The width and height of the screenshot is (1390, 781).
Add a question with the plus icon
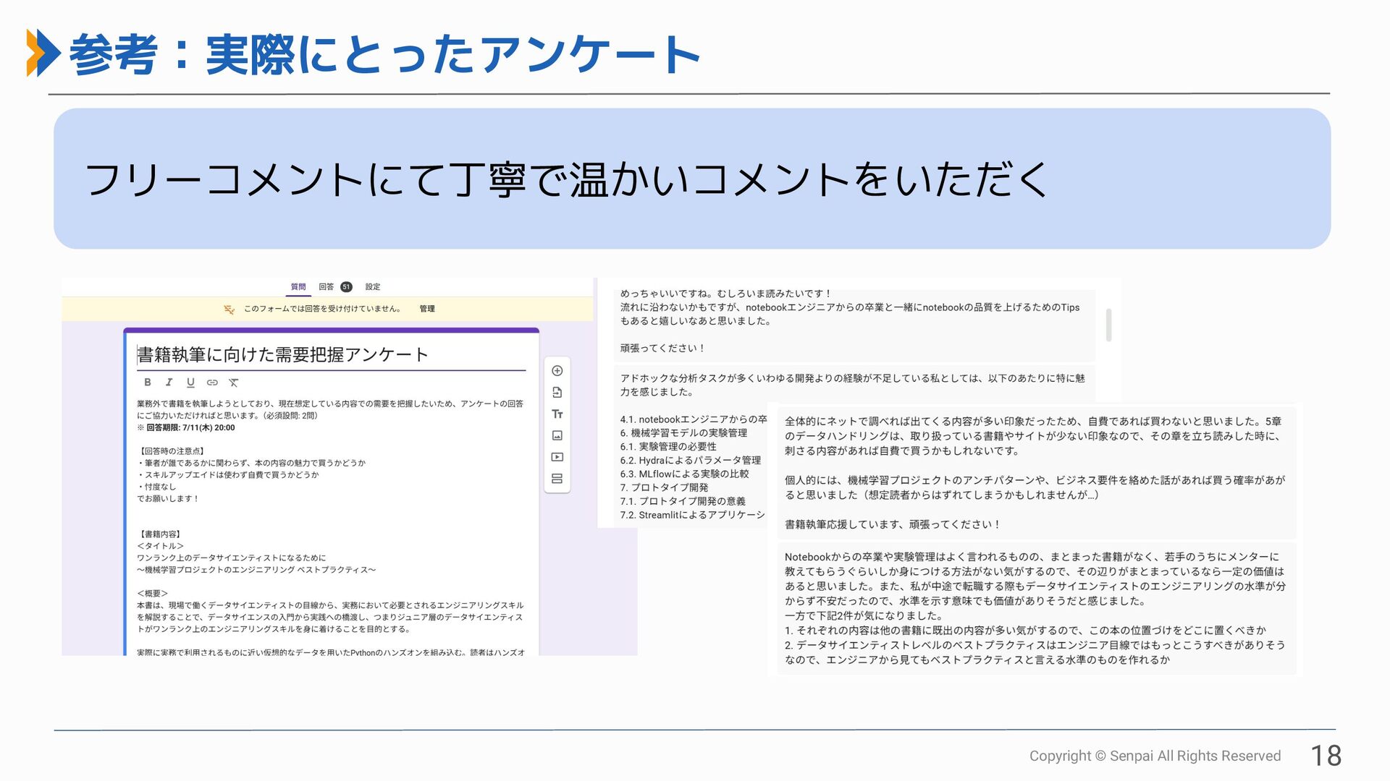click(557, 371)
